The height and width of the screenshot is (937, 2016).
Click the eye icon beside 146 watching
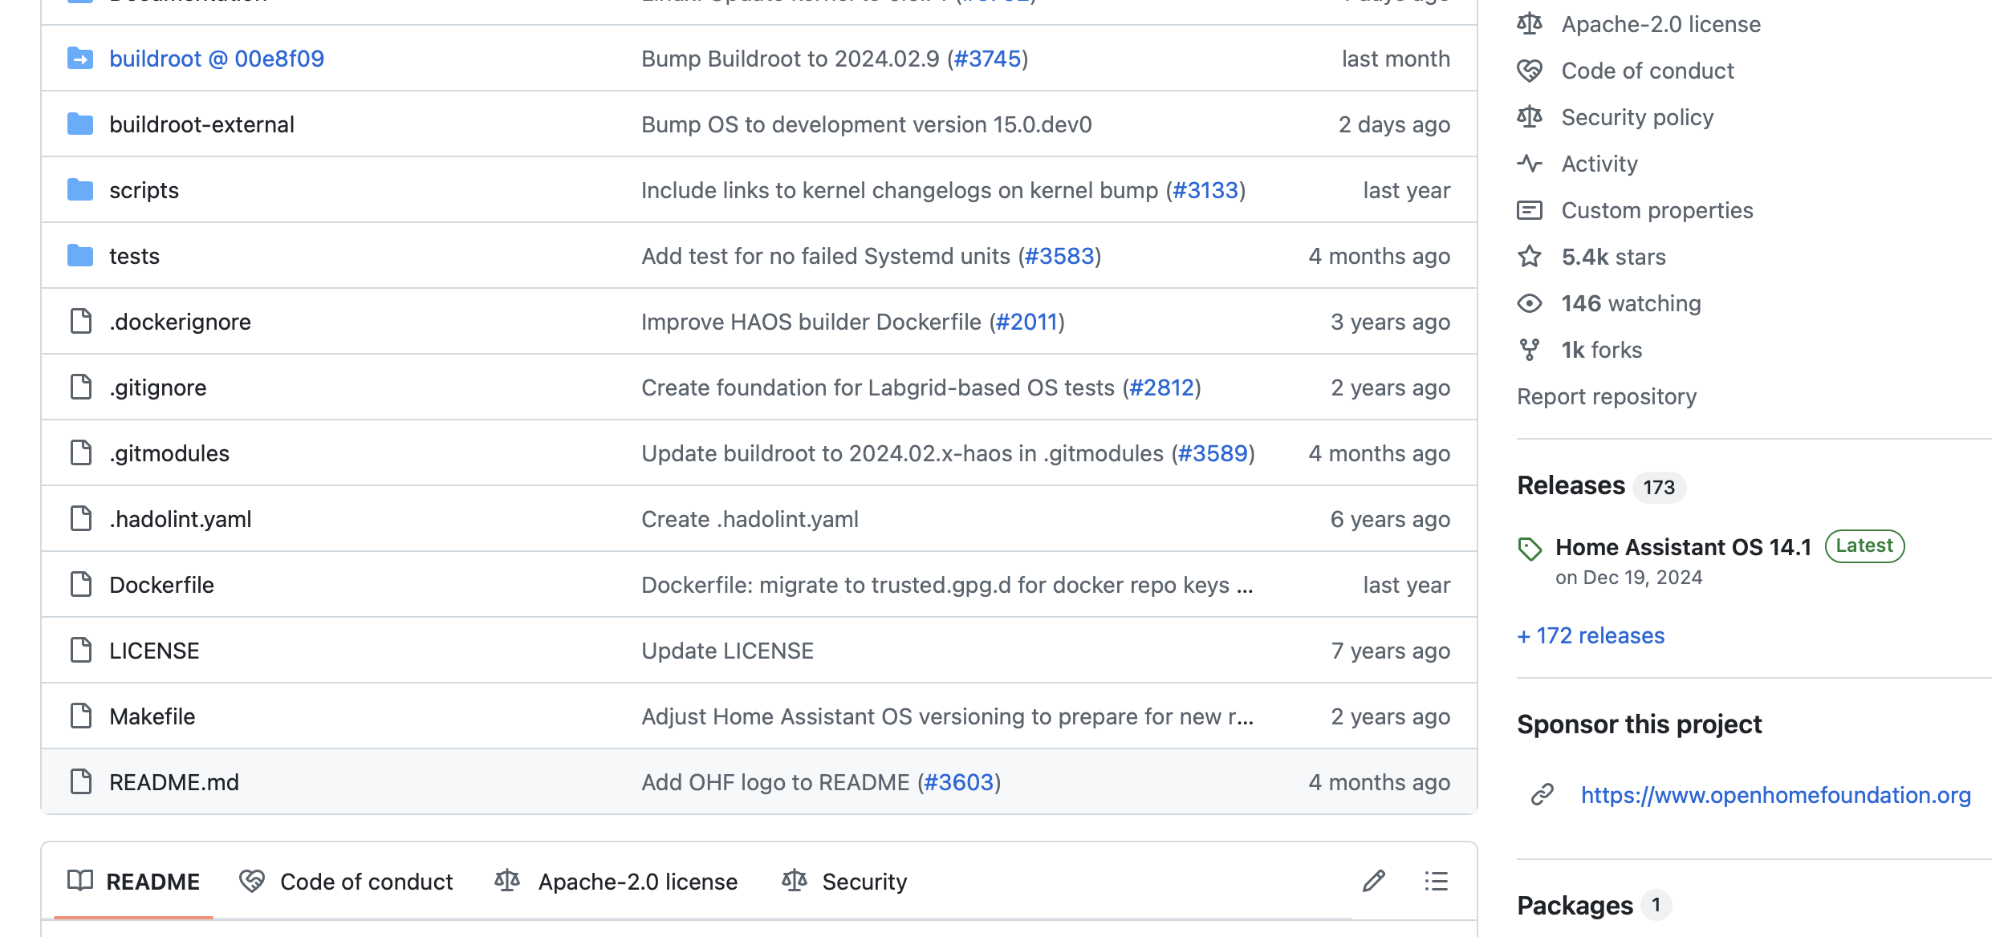coord(1529,303)
